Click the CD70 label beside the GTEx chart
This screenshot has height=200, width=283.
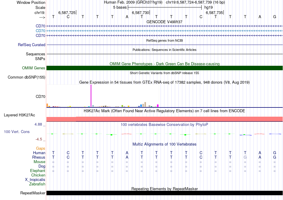(41, 96)
